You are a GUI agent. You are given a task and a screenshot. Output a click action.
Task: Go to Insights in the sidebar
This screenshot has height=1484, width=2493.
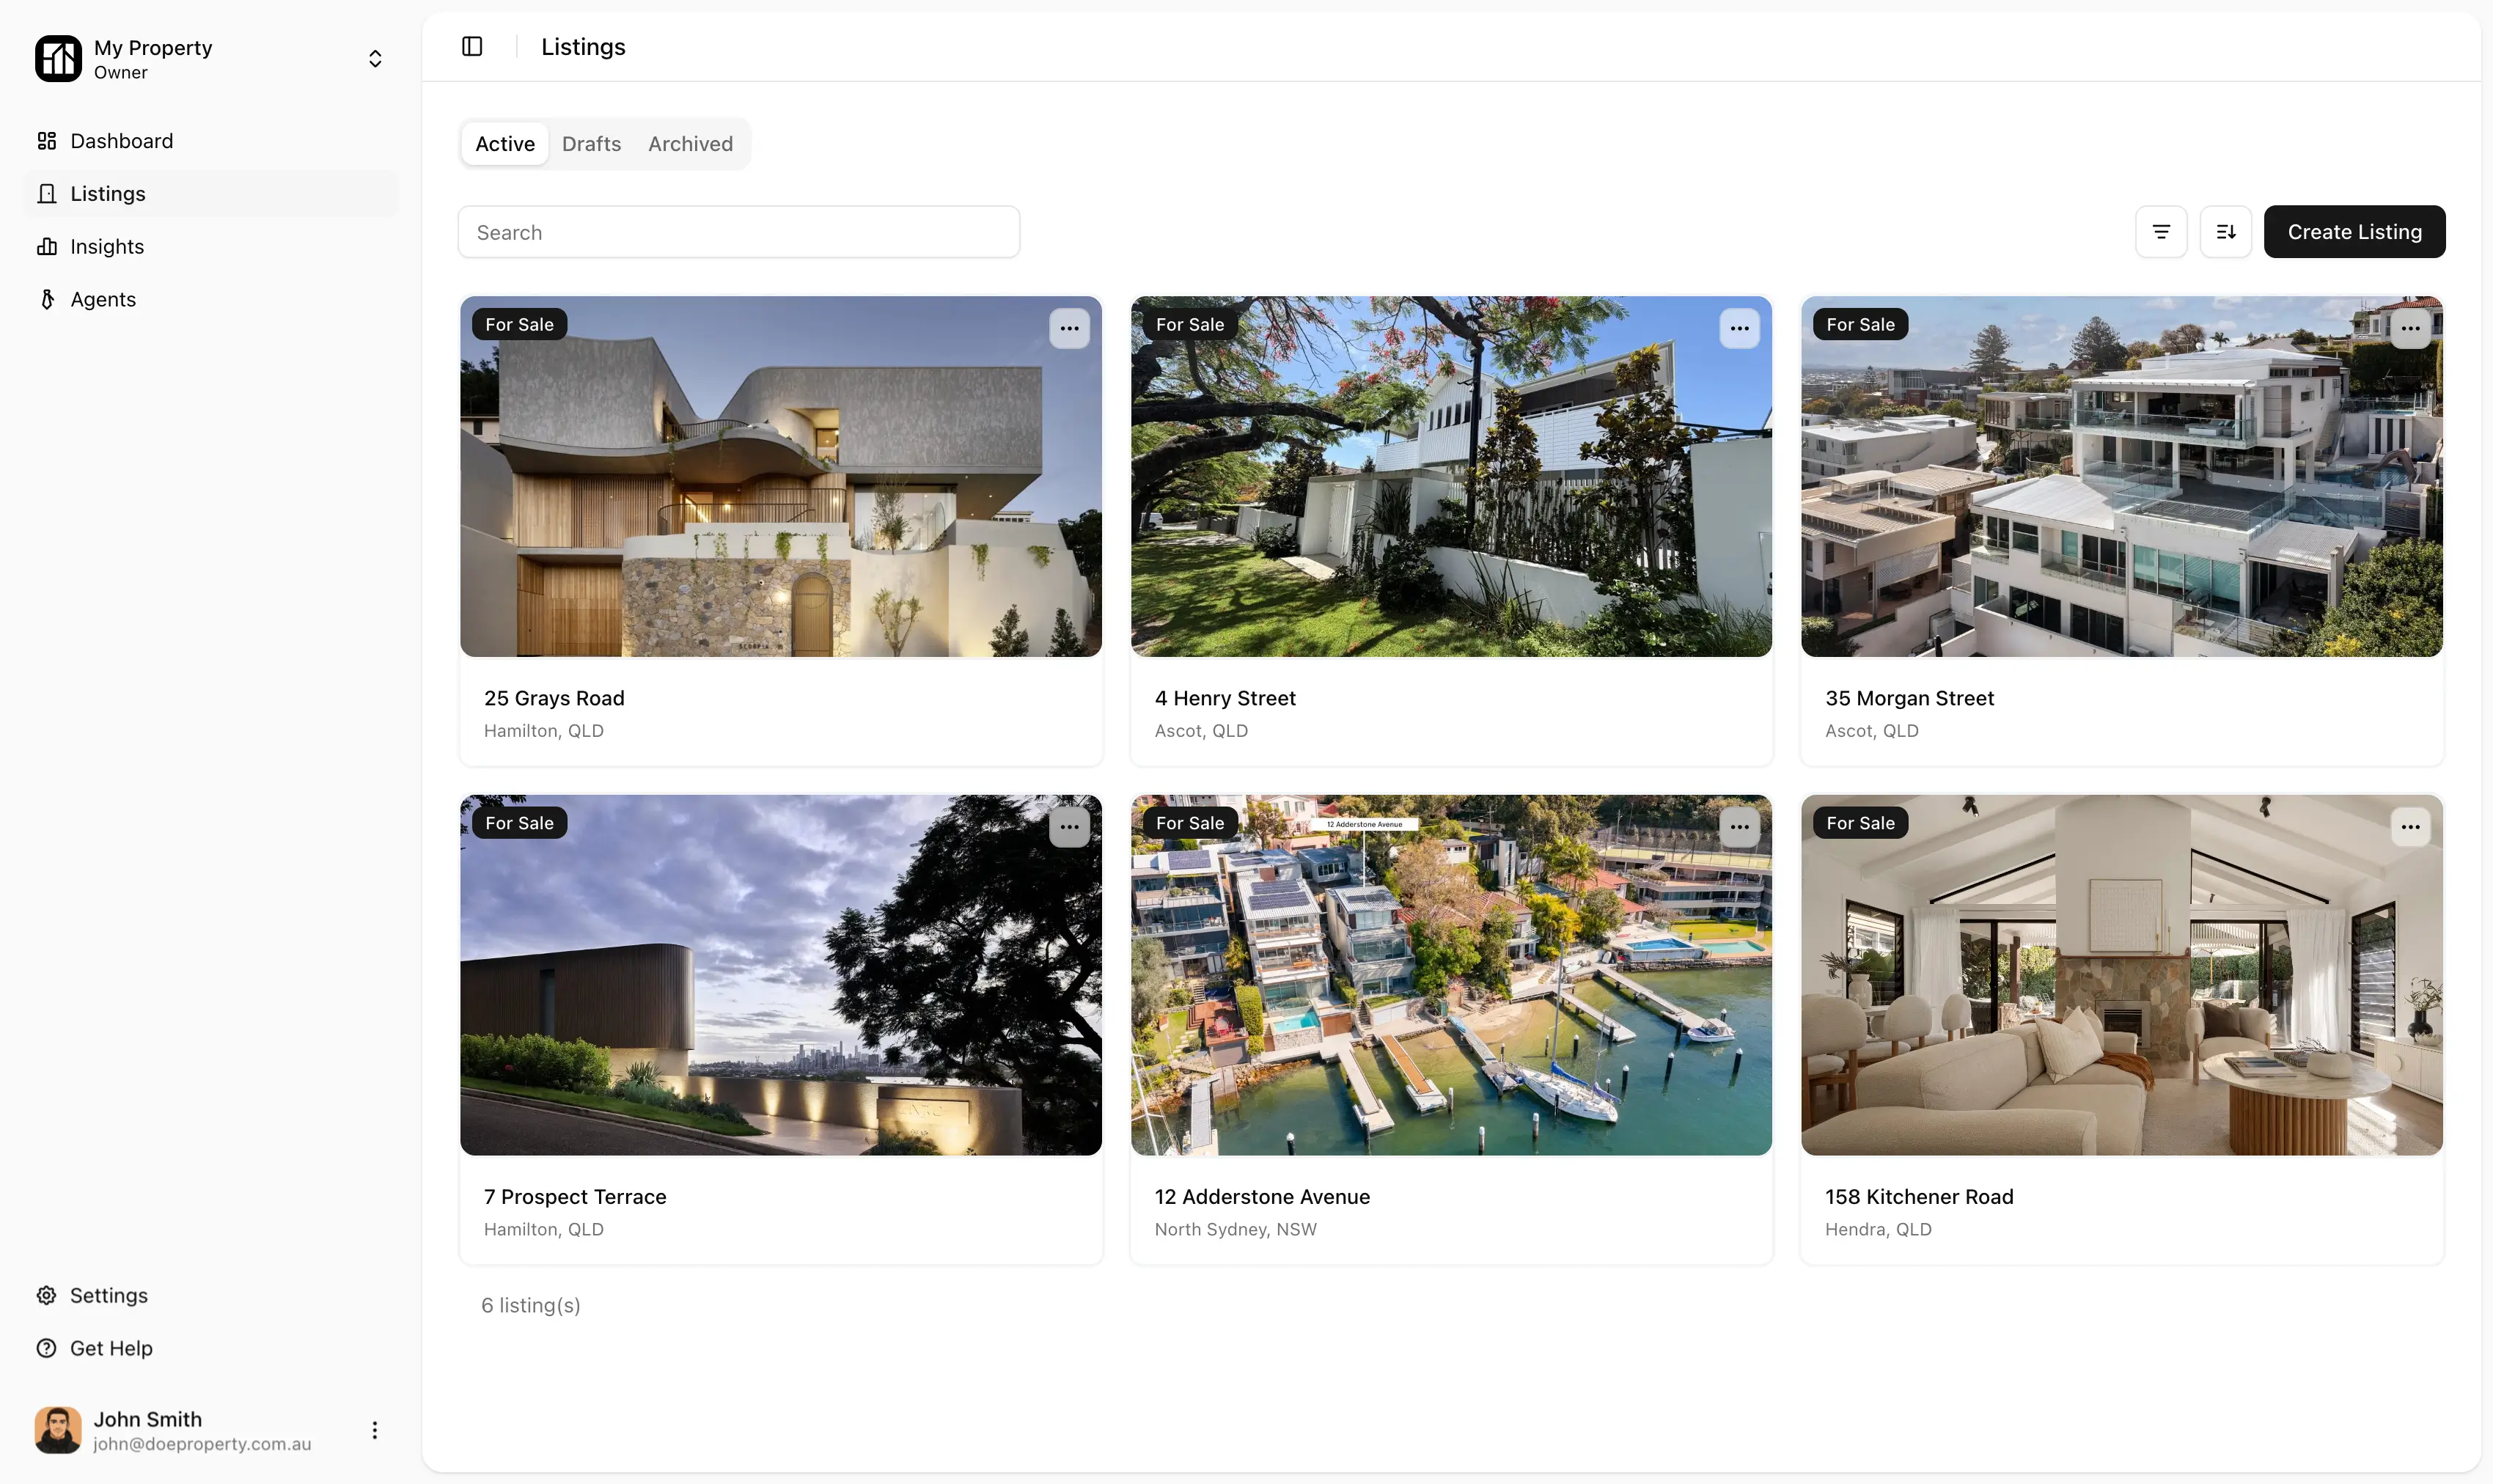coord(107,247)
